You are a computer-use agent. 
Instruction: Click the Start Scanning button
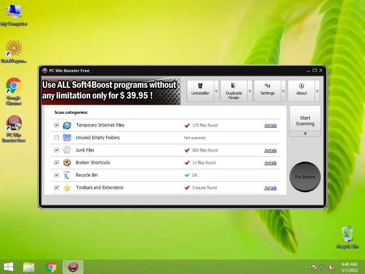coord(305,118)
